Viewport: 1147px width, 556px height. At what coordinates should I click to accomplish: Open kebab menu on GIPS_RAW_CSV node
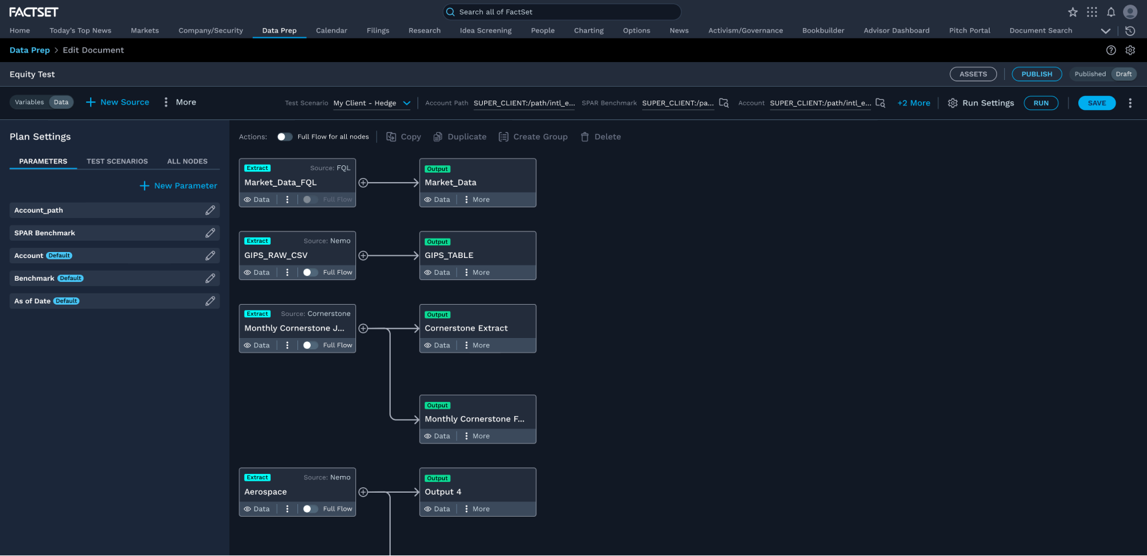coord(287,272)
